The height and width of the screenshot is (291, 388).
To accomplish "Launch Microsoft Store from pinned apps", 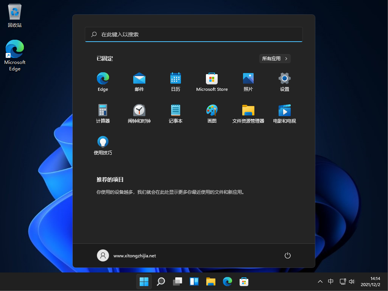I will tap(212, 79).
